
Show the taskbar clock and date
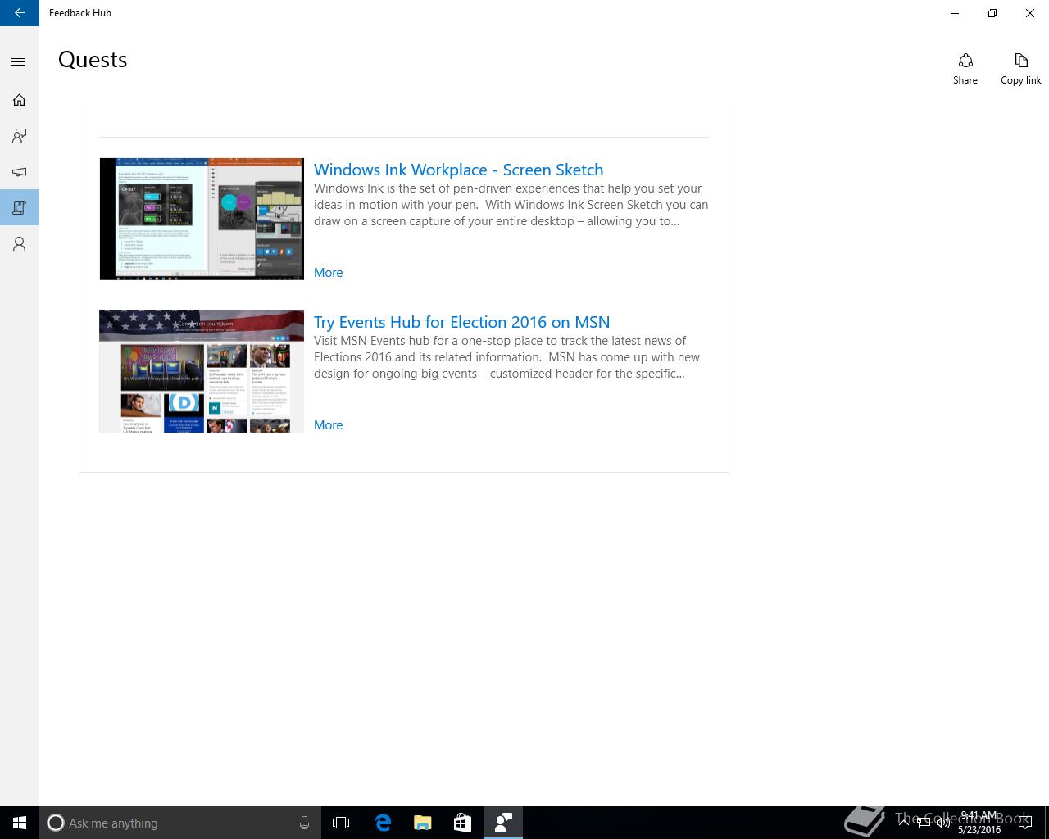pos(979,823)
